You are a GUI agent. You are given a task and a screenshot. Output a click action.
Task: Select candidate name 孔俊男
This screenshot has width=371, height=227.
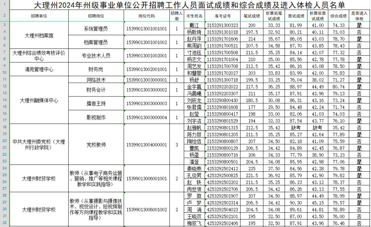[194, 175]
